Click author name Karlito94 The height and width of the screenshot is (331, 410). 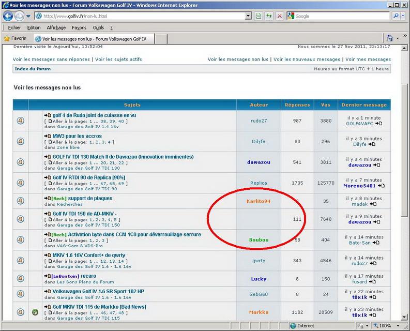(x=259, y=201)
